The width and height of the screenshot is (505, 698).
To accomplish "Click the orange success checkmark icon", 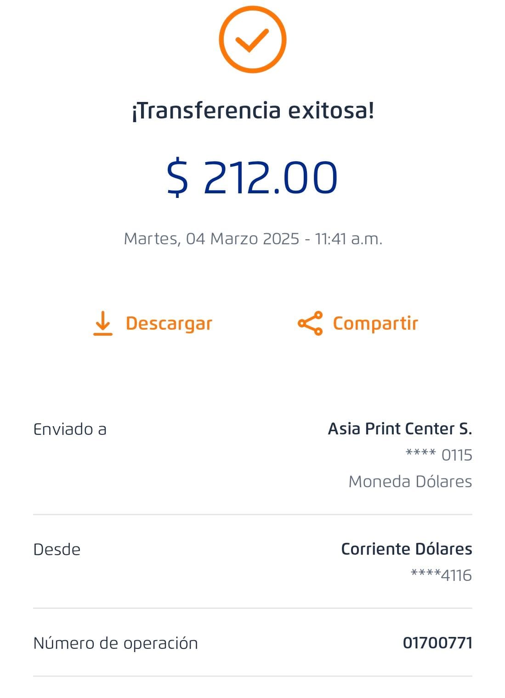I will pos(252,39).
